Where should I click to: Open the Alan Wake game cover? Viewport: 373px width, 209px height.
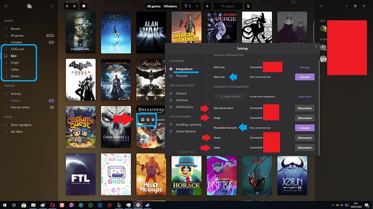(x=151, y=32)
